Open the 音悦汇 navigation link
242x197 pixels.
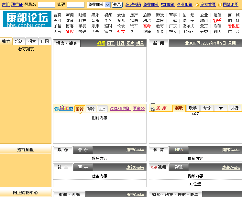234,26
